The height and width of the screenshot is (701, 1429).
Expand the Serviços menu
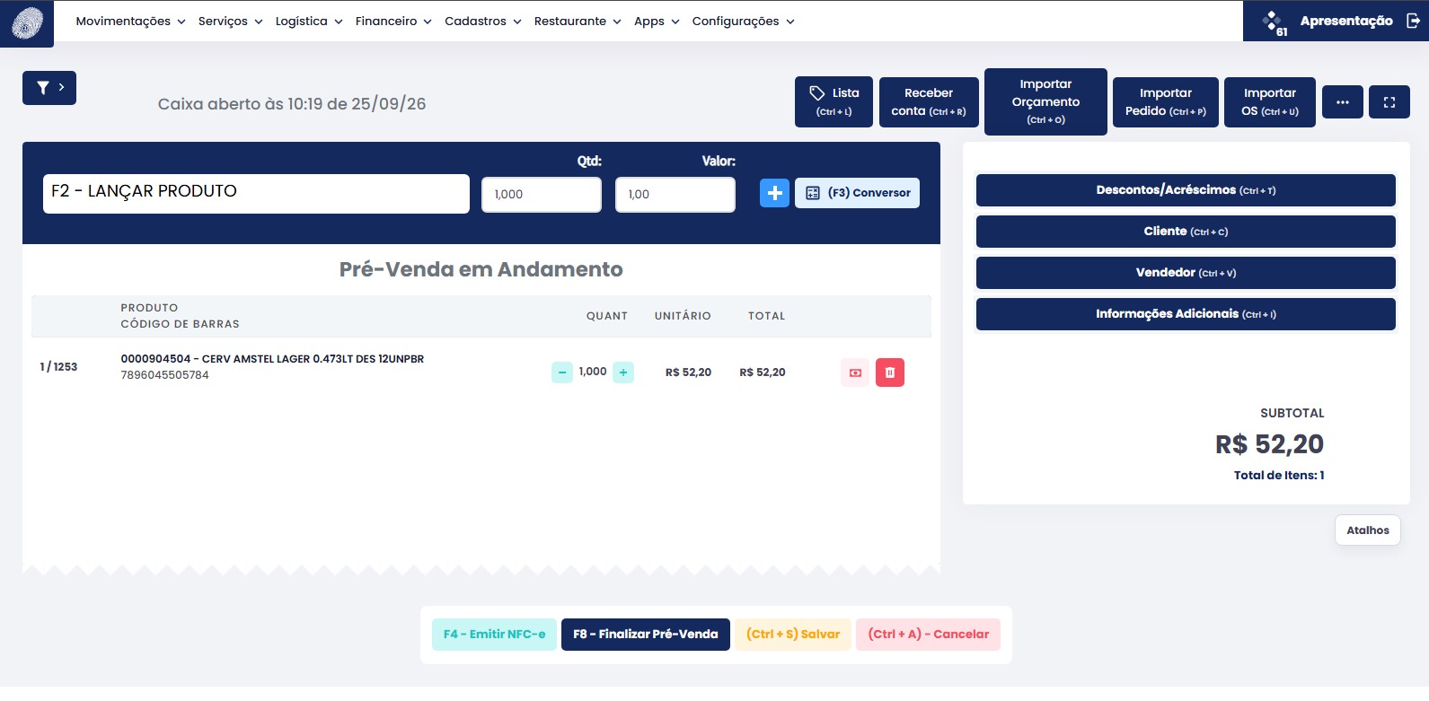click(x=231, y=22)
